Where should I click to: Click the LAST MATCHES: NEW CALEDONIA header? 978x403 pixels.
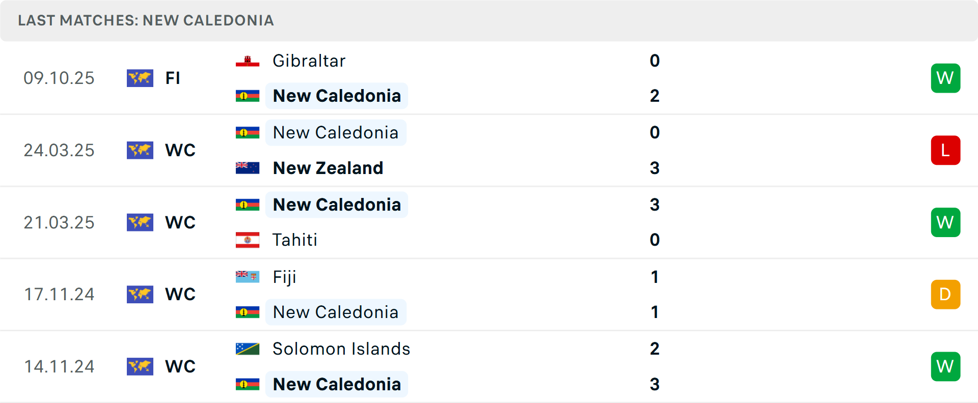(146, 21)
